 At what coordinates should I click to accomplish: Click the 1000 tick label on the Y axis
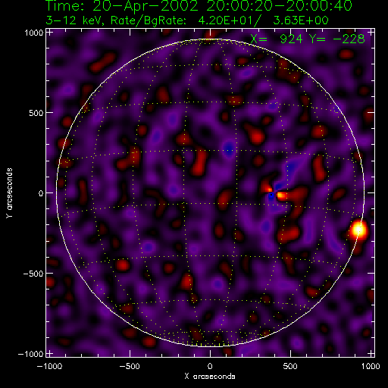point(33,33)
